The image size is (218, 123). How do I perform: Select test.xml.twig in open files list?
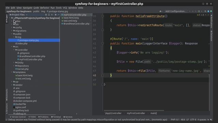click(70, 21)
